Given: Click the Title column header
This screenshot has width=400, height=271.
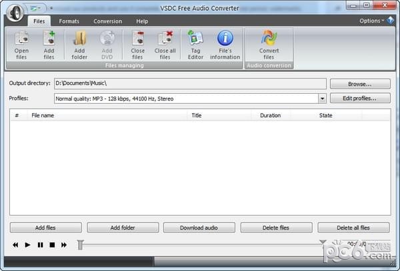Looking at the screenshot, I should click(x=219, y=115).
